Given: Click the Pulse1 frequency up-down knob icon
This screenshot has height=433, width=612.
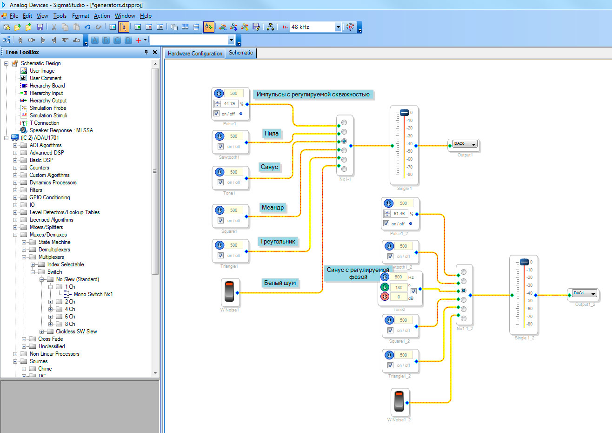Looking at the screenshot, I should coord(219,93).
